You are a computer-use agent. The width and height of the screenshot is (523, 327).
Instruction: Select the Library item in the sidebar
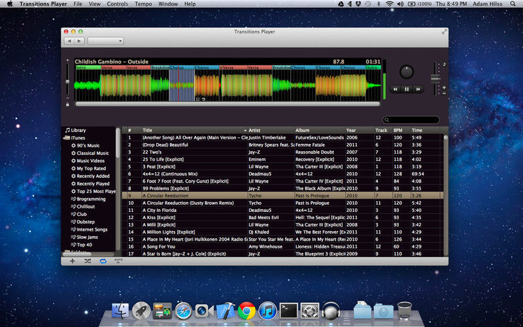pyautogui.click(x=76, y=130)
